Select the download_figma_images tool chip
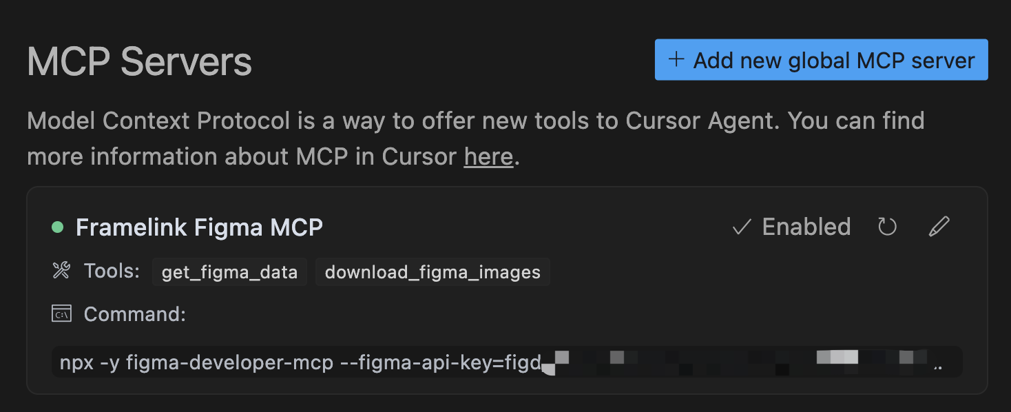Image resolution: width=1011 pixels, height=412 pixels. (432, 272)
